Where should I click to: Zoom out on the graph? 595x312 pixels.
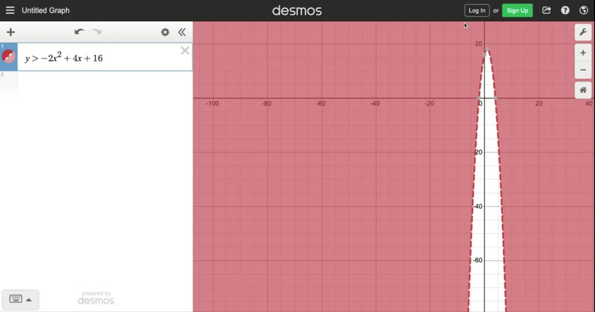[583, 71]
